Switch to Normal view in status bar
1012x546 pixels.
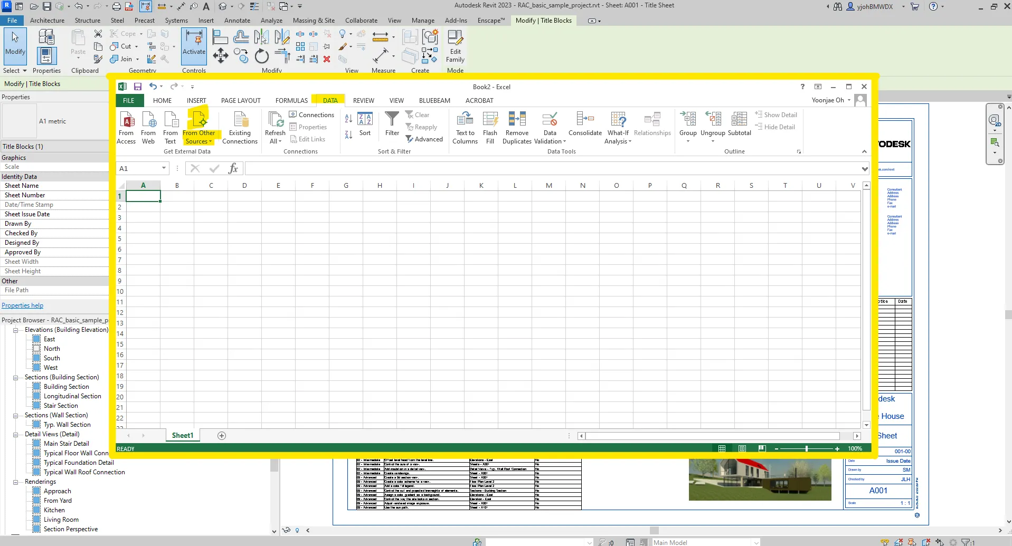coord(722,448)
